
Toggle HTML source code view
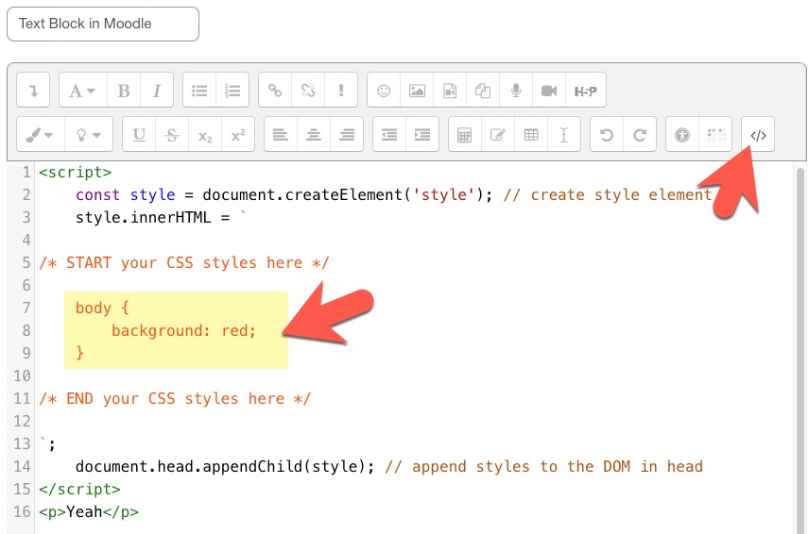[x=758, y=135]
